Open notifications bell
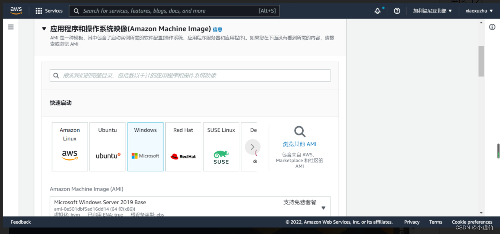This screenshot has height=234, width=500. coord(378,11)
